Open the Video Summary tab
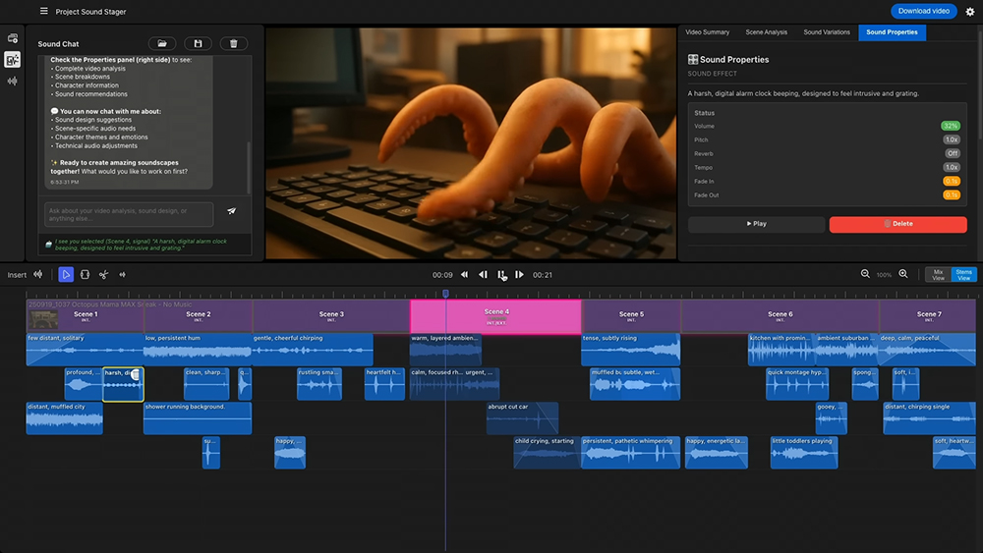 (707, 32)
